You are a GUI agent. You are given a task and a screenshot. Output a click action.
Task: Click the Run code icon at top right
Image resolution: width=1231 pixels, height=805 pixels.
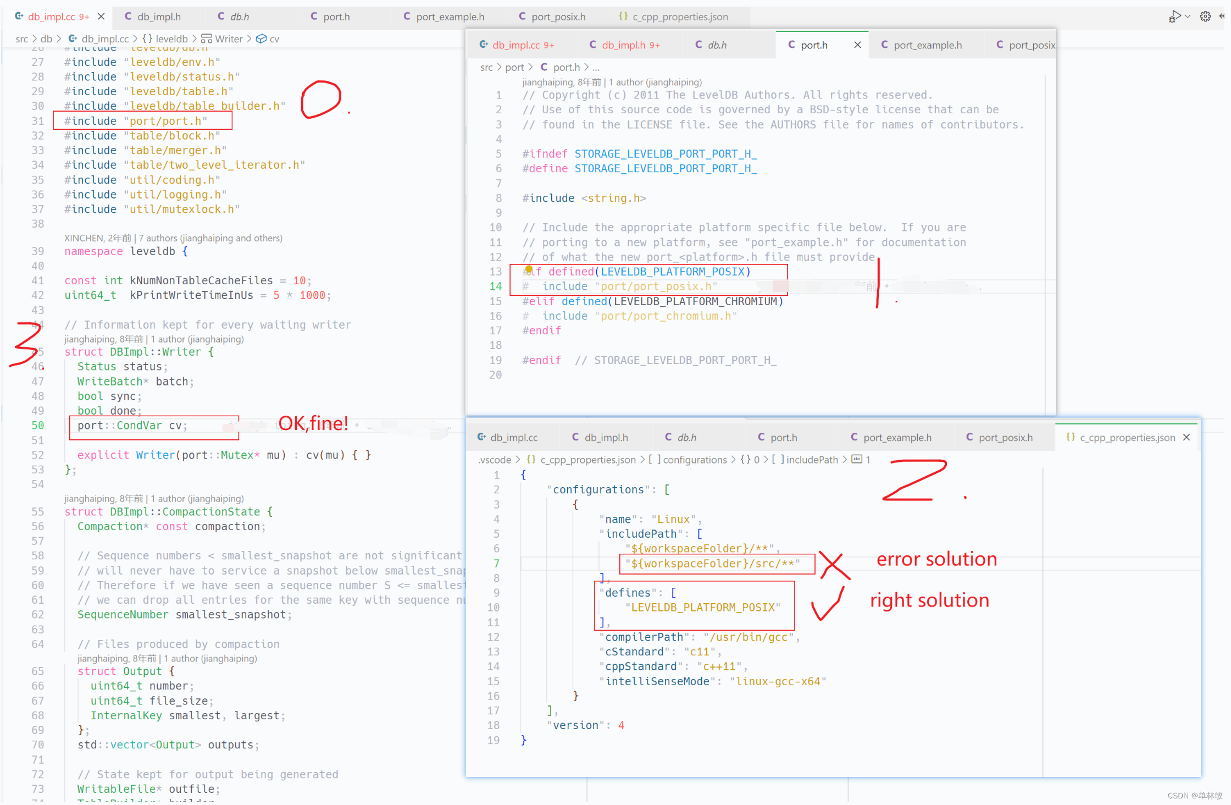pos(1173,16)
